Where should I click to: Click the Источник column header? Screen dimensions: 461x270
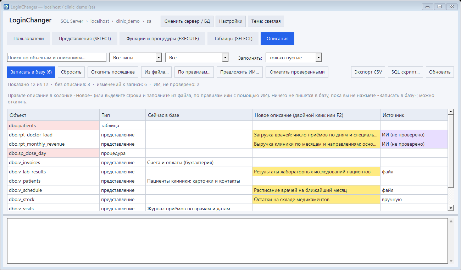(414, 115)
